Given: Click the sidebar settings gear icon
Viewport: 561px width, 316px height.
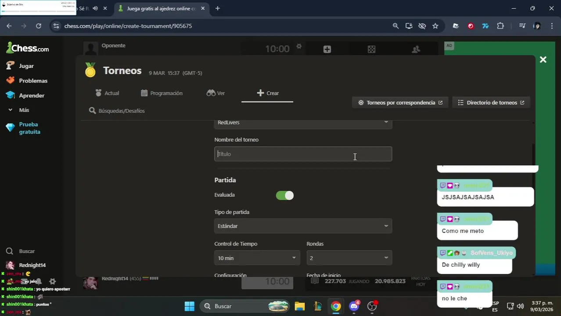Looking at the screenshot, I should tap(52, 281).
